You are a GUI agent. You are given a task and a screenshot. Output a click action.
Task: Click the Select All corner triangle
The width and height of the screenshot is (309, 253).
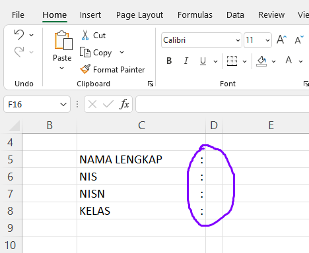coord(14,126)
